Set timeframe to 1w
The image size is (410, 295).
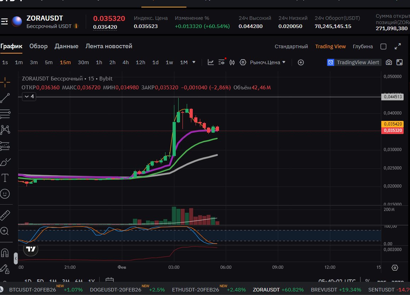tap(169, 62)
